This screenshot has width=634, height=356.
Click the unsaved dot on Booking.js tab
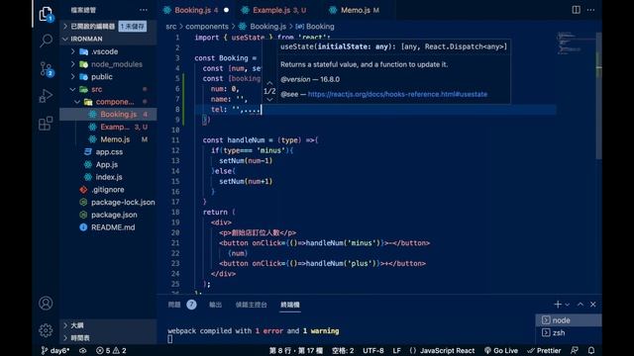(226, 10)
